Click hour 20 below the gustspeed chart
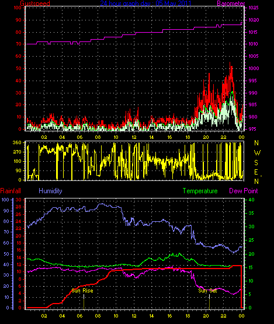This screenshot has width=274, height=324. [x=206, y=137]
